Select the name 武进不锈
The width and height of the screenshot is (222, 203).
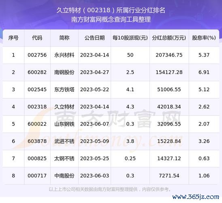pos(64,141)
